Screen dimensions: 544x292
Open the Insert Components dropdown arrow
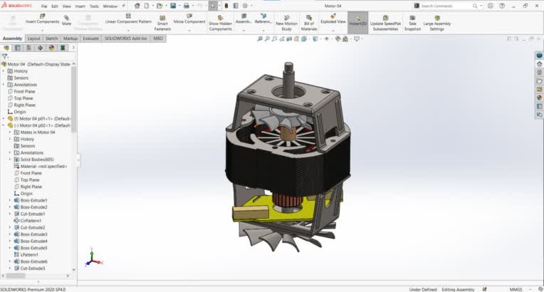[x=42, y=31]
